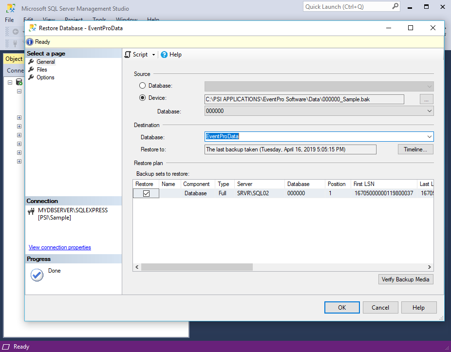Click the Server column header
This screenshot has width=451, height=352.
260,184
